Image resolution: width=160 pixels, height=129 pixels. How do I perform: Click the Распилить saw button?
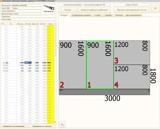(49, 9)
